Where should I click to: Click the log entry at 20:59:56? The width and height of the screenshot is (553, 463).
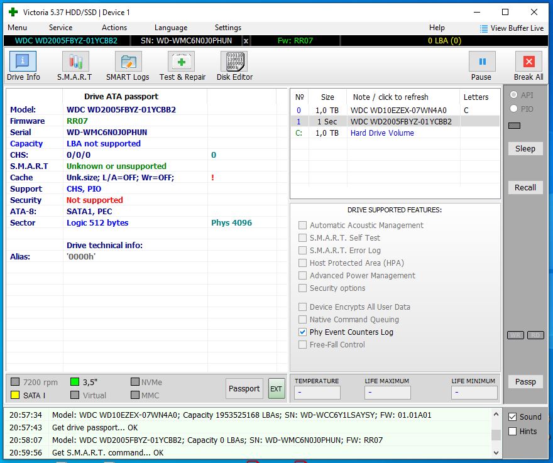click(249, 452)
